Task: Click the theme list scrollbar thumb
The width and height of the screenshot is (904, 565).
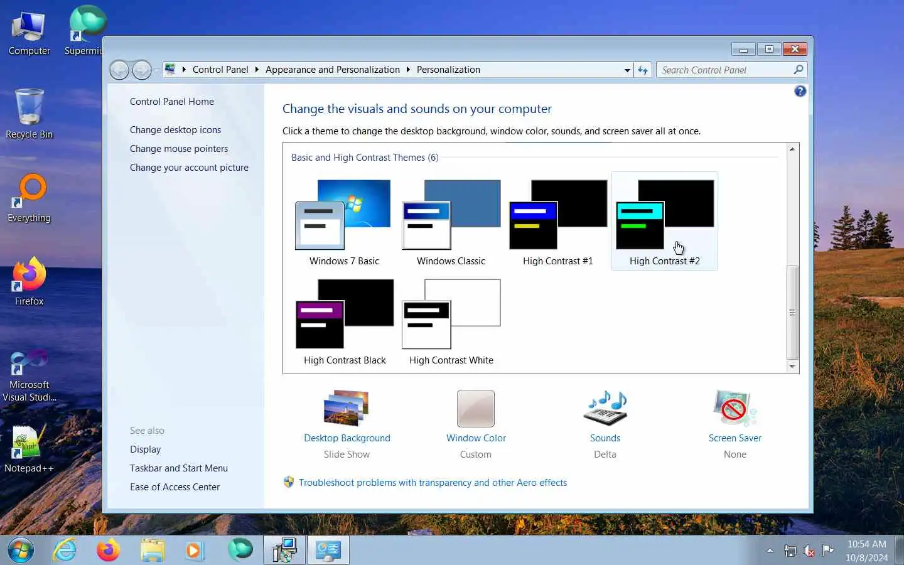Action: 792,313
